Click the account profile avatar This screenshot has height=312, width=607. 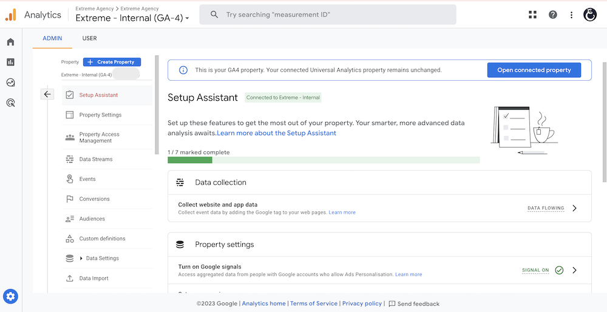pos(590,15)
